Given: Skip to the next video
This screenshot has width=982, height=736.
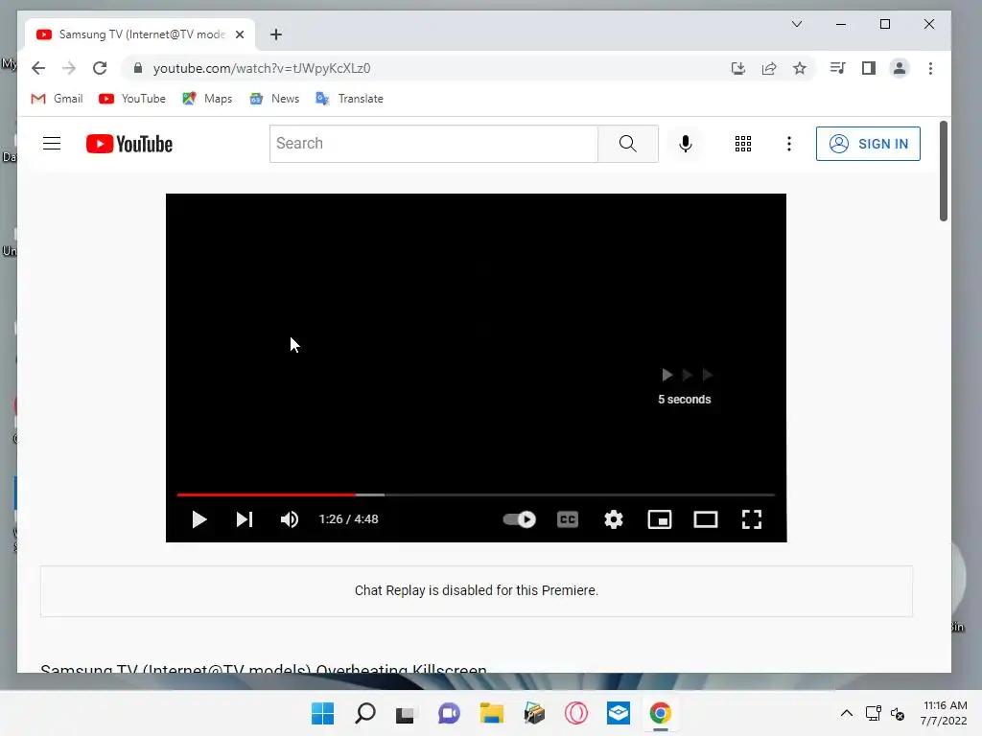Looking at the screenshot, I should tap(245, 519).
